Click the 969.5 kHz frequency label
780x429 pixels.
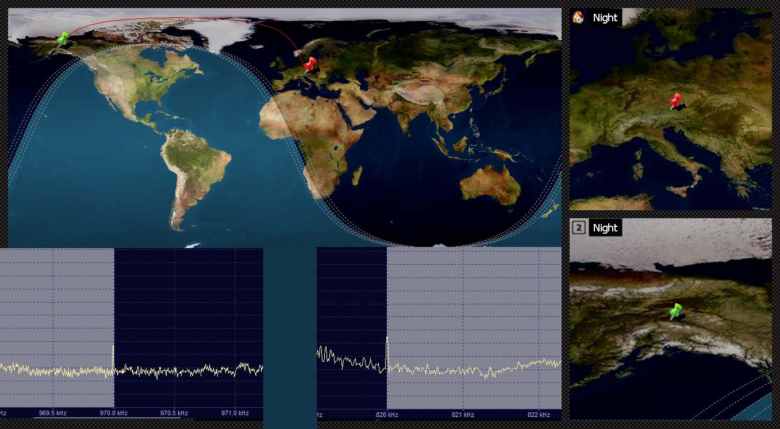(53, 413)
